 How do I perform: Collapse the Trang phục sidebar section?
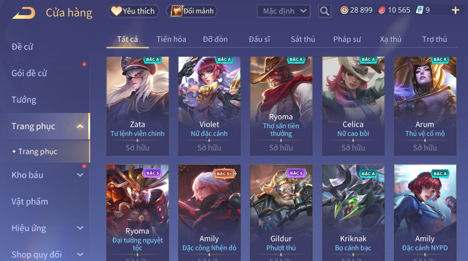(x=80, y=126)
